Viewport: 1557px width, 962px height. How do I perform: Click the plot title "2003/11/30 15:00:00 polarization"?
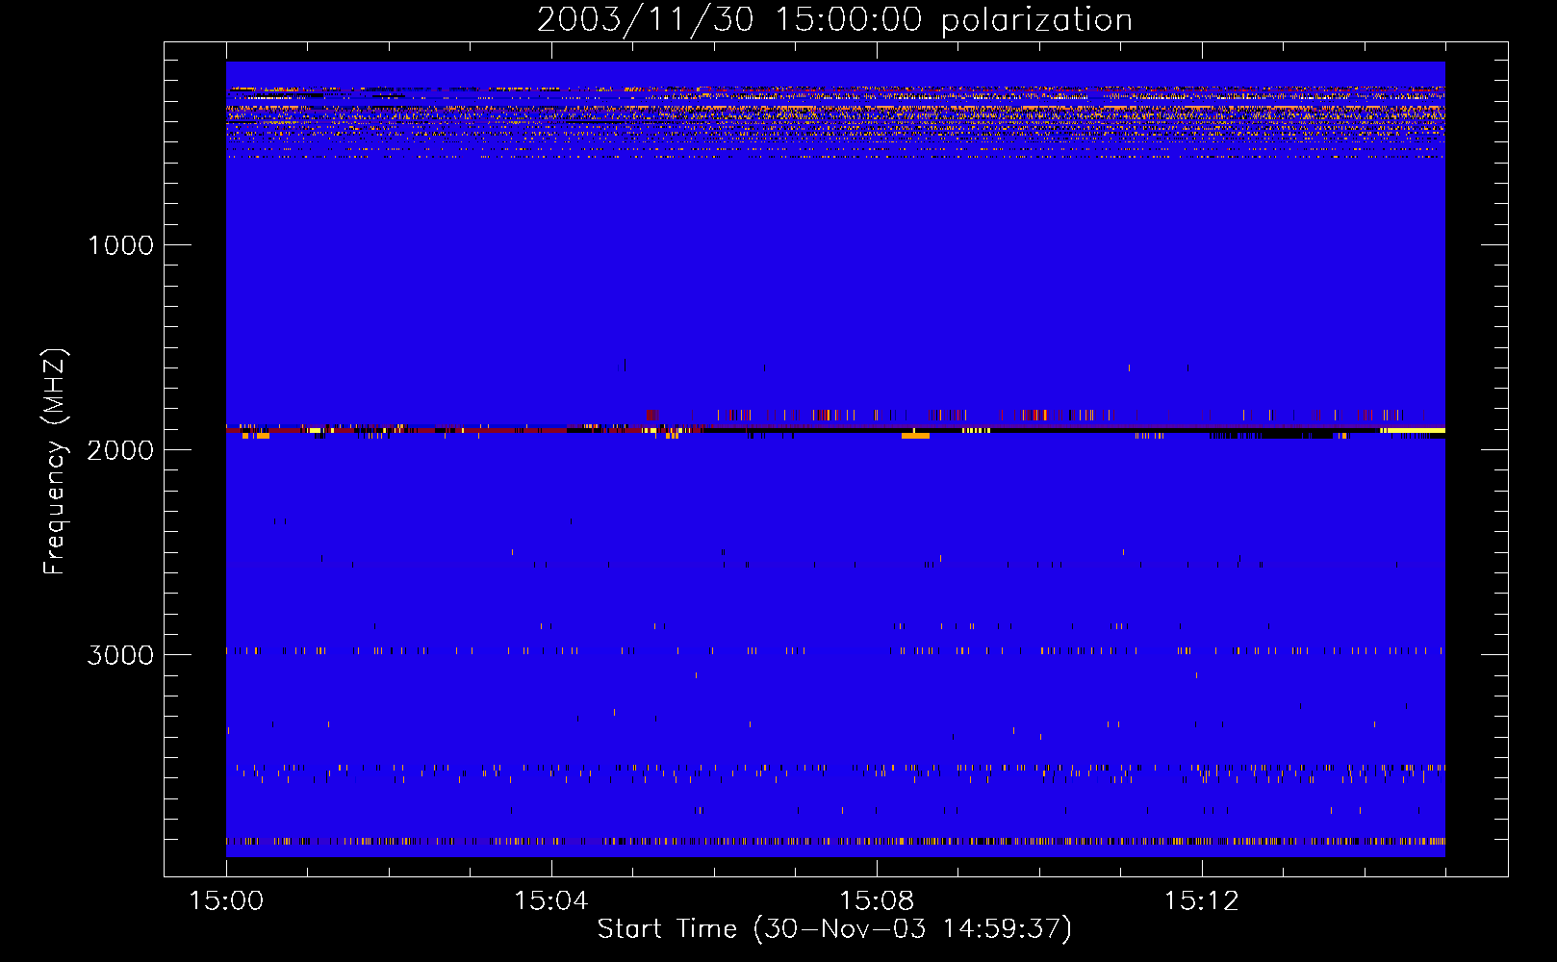tap(834, 19)
